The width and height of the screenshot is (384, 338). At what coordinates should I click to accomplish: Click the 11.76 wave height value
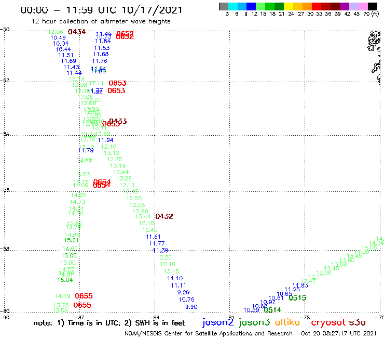(x=100, y=61)
